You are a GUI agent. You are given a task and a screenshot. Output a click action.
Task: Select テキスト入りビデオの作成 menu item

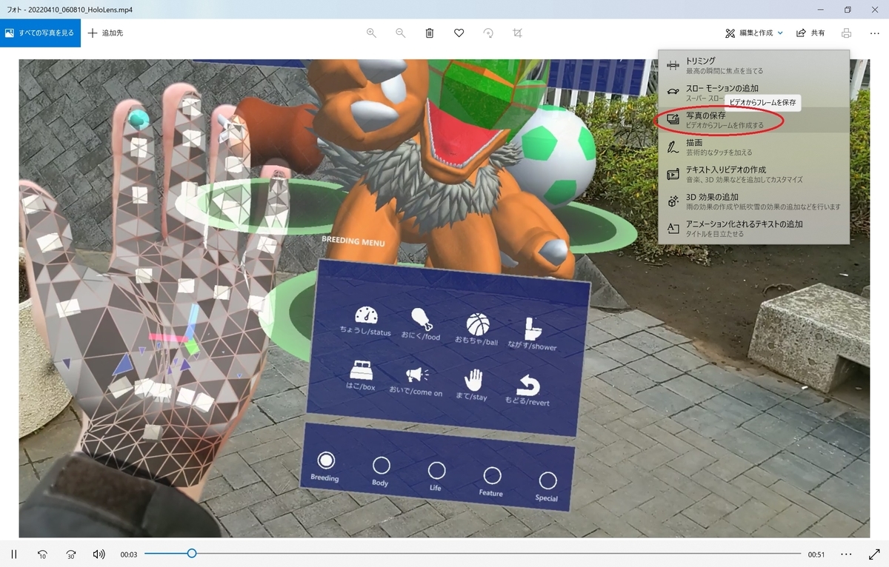coord(753,174)
